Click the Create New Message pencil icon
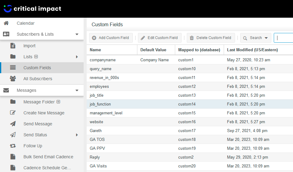Image resolution: width=293 pixels, height=172 pixels. coord(13,113)
